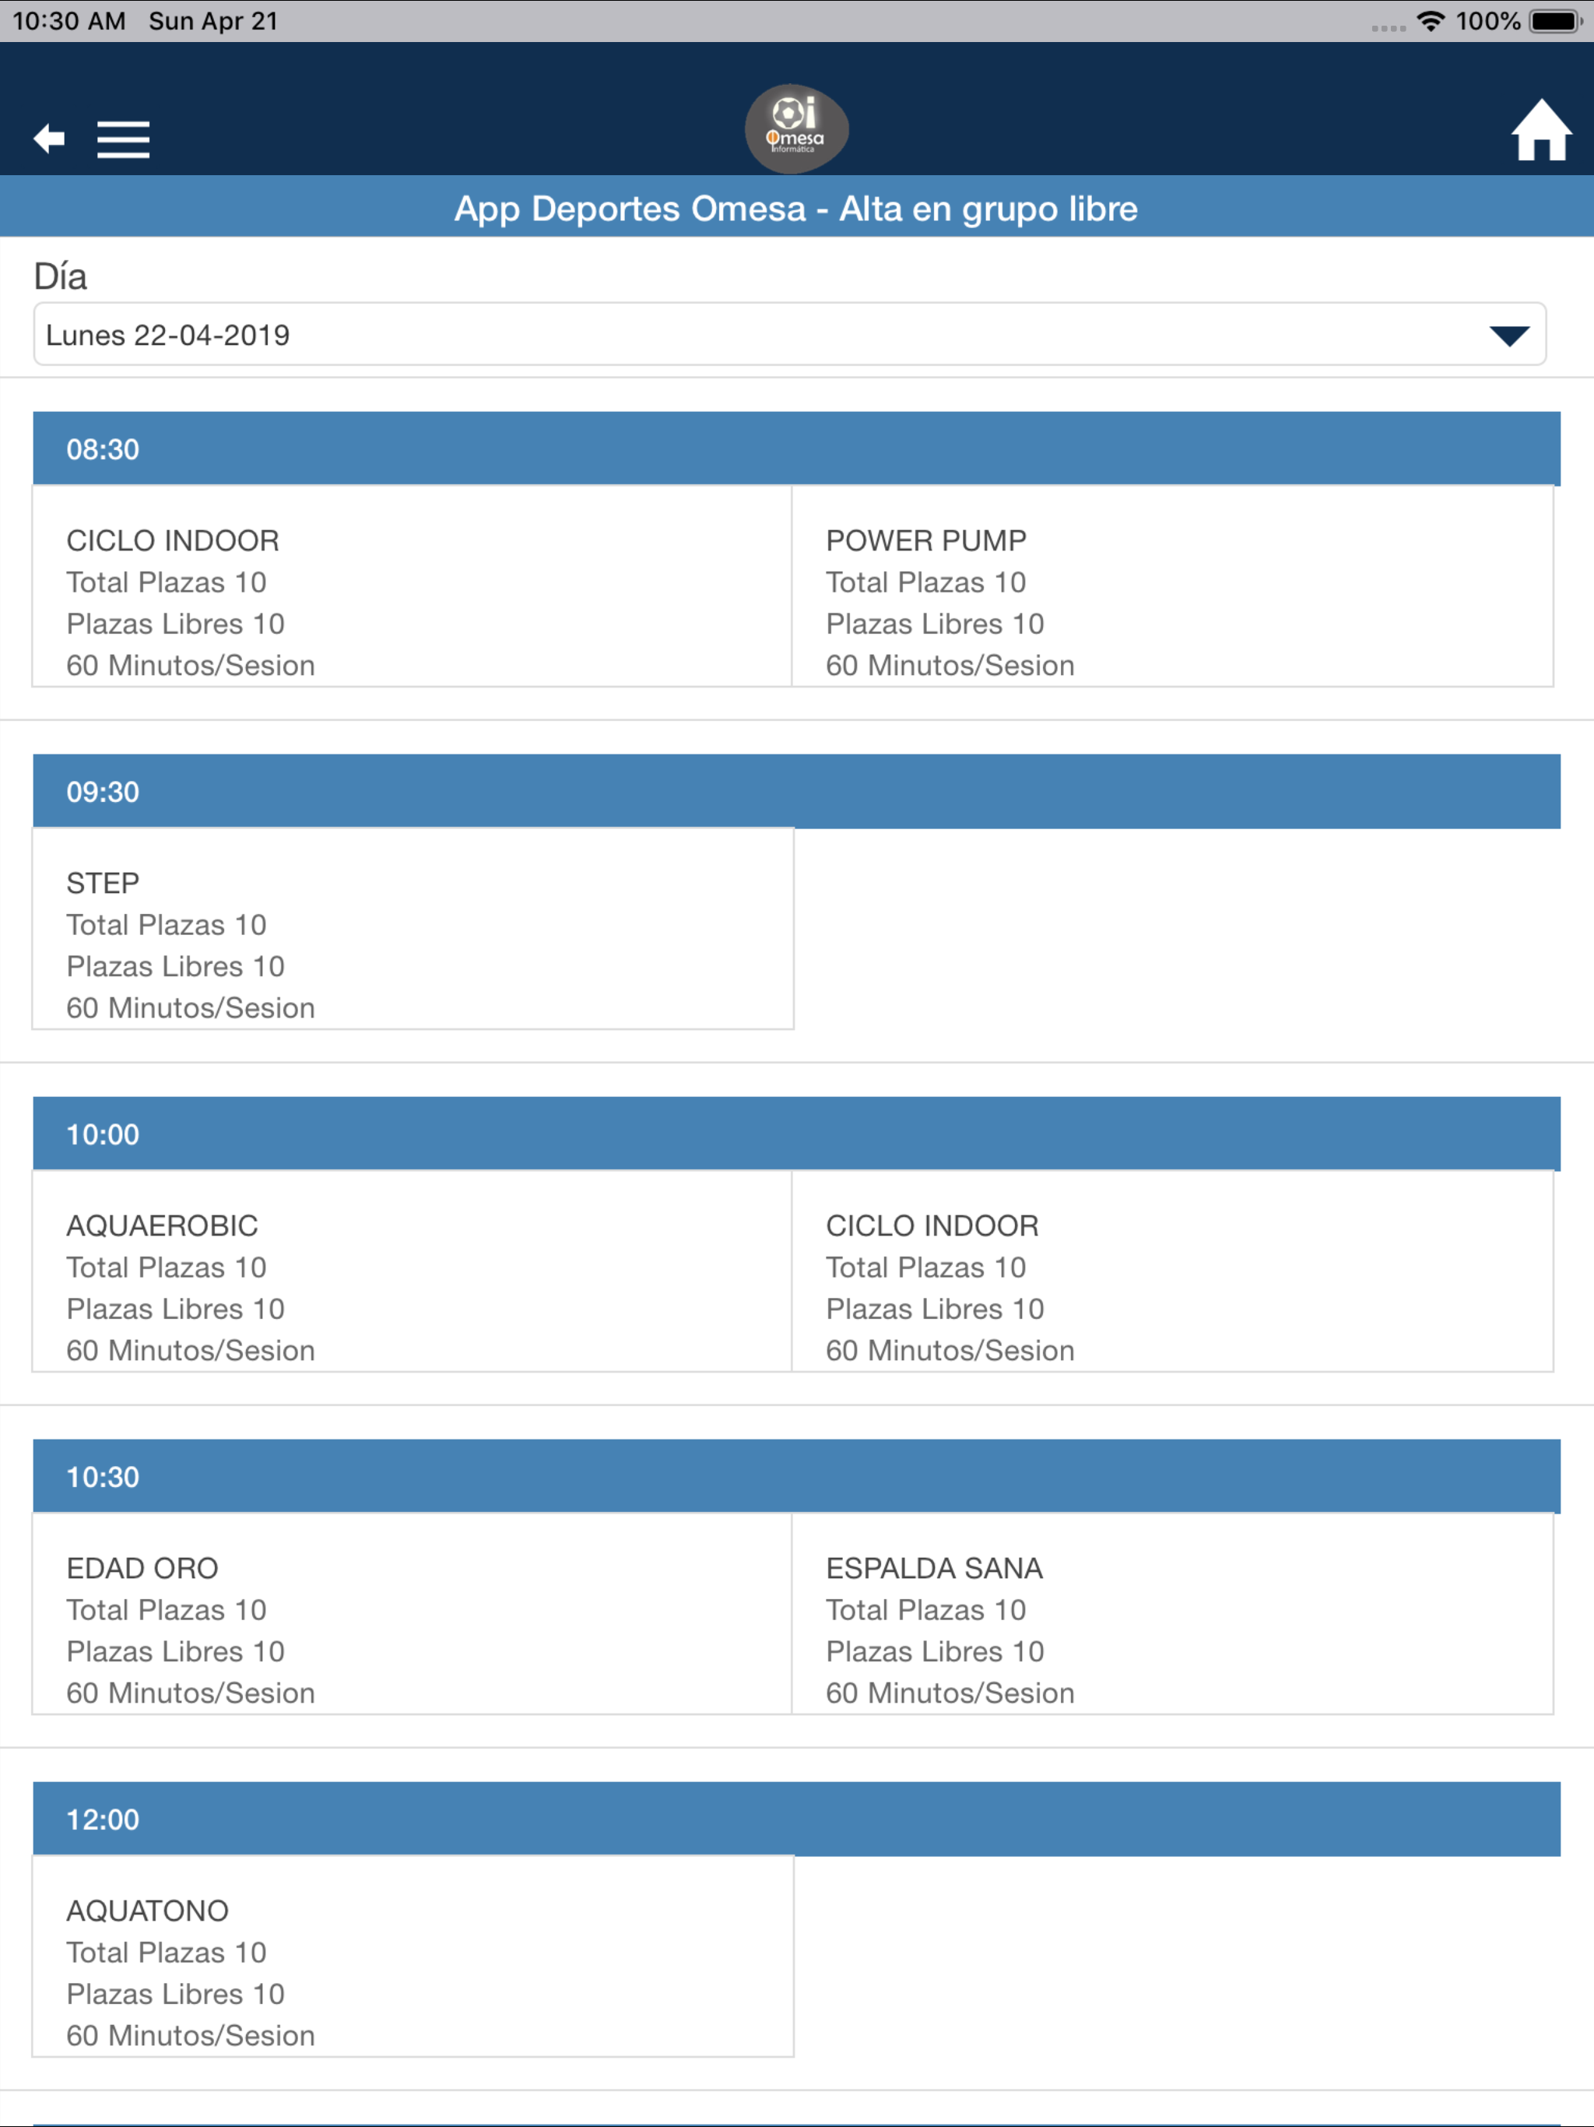The image size is (1594, 2127).
Task: Tap the battery indicator icon
Action: [x=1556, y=21]
